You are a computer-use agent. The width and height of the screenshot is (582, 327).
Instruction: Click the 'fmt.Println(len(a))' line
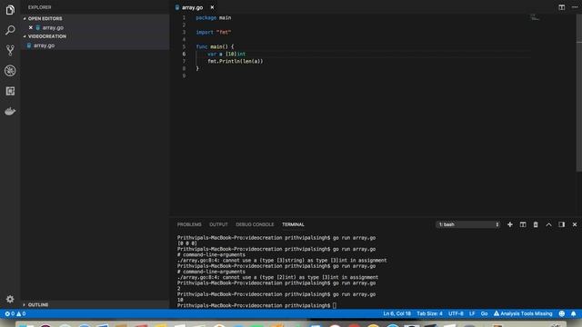pos(235,61)
